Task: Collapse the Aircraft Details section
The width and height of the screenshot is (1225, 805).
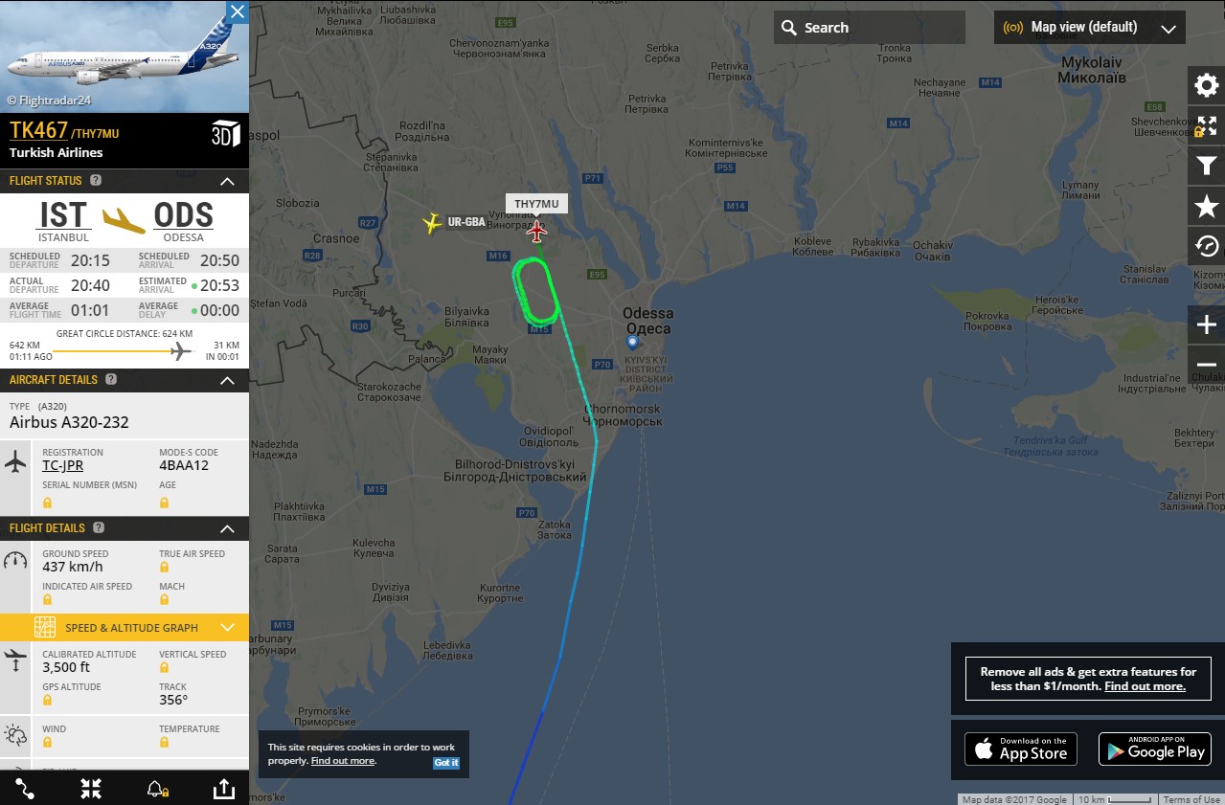Action: 227,380
